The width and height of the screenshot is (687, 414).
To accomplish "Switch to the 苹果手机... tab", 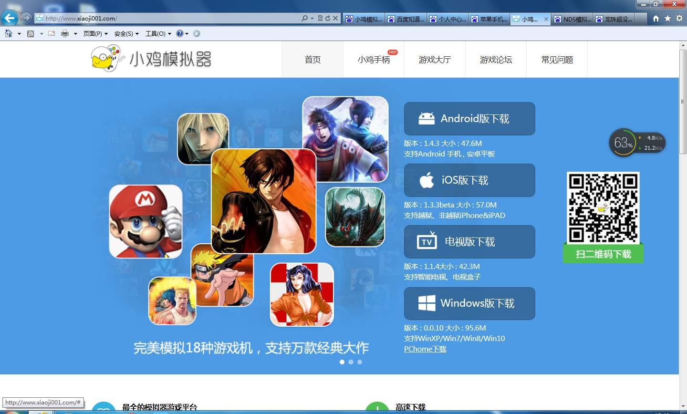I will [x=489, y=19].
